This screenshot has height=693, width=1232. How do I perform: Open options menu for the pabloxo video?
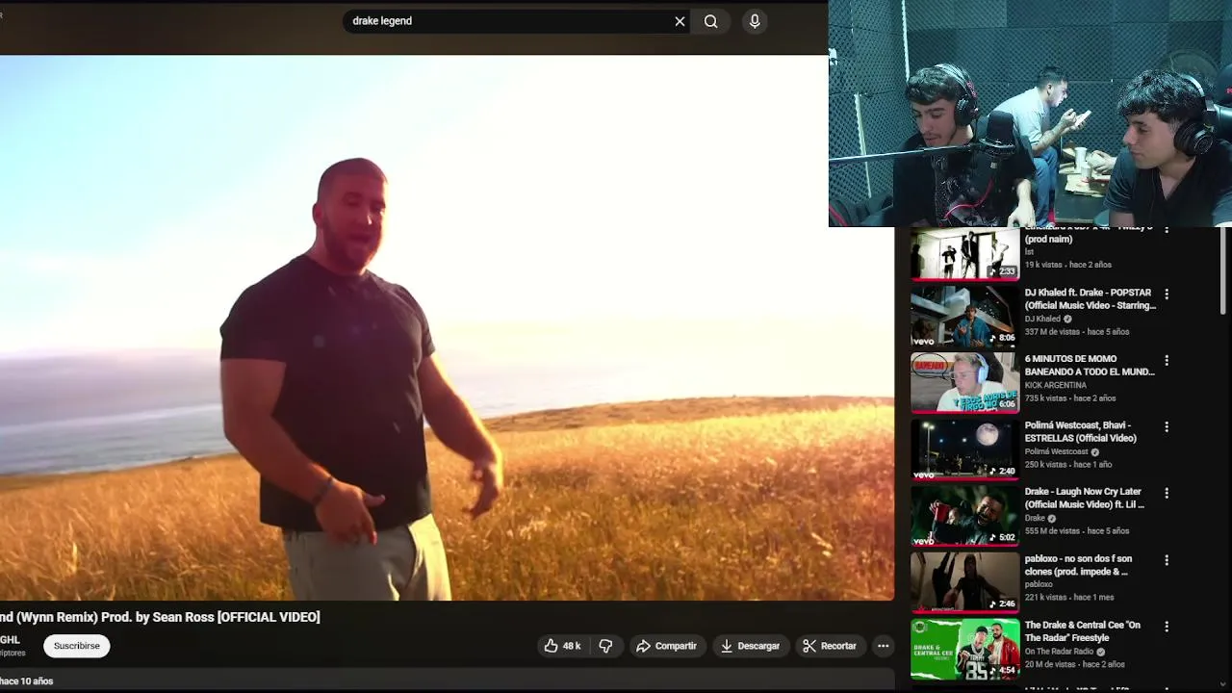point(1167,560)
